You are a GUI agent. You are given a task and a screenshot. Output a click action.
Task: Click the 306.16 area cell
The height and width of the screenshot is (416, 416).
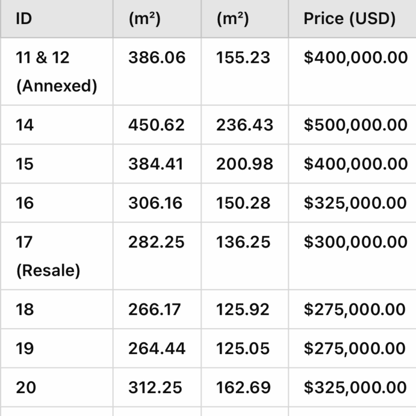[155, 203]
